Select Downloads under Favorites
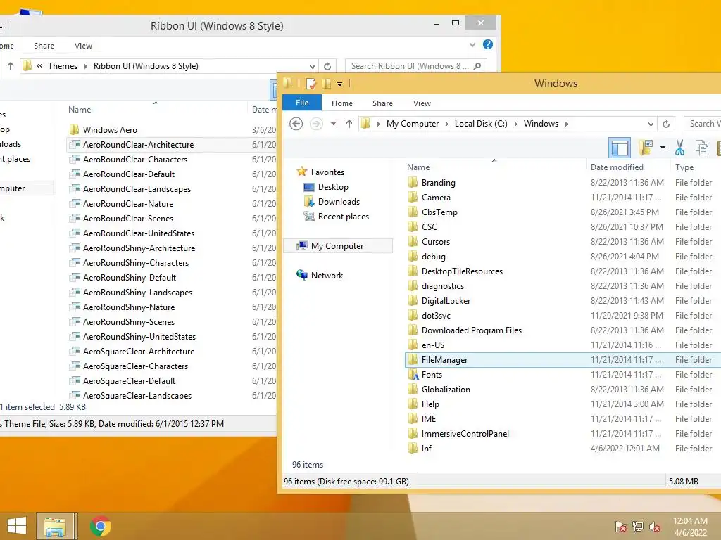 pyautogui.click(x=339, y=202)
